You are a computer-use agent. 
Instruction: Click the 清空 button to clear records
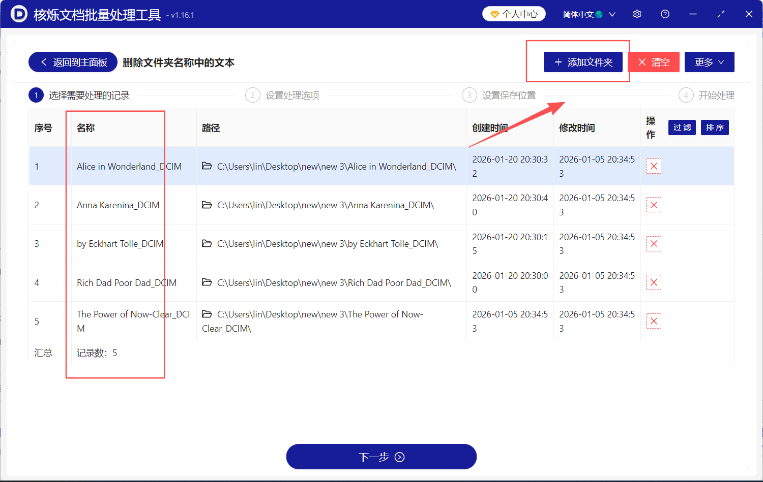coord(654,61)
